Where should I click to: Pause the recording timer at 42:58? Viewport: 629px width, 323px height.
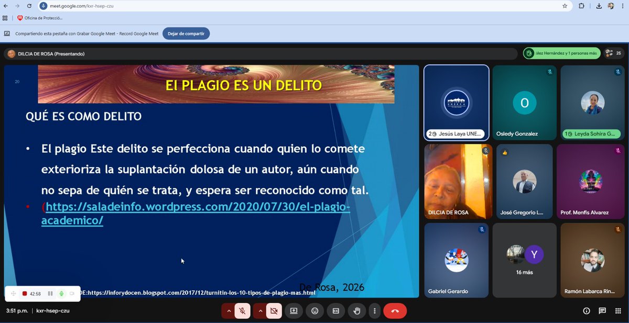pyautogui.click(x=50, y=294)
